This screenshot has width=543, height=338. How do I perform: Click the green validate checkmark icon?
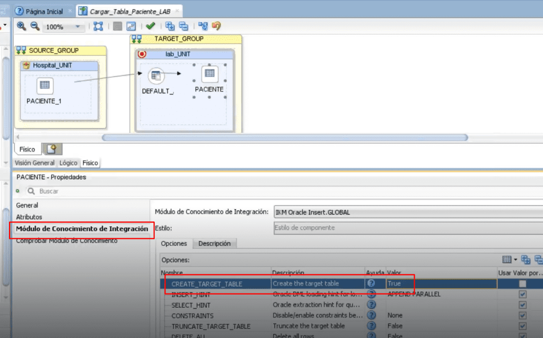tap(150, 26)
